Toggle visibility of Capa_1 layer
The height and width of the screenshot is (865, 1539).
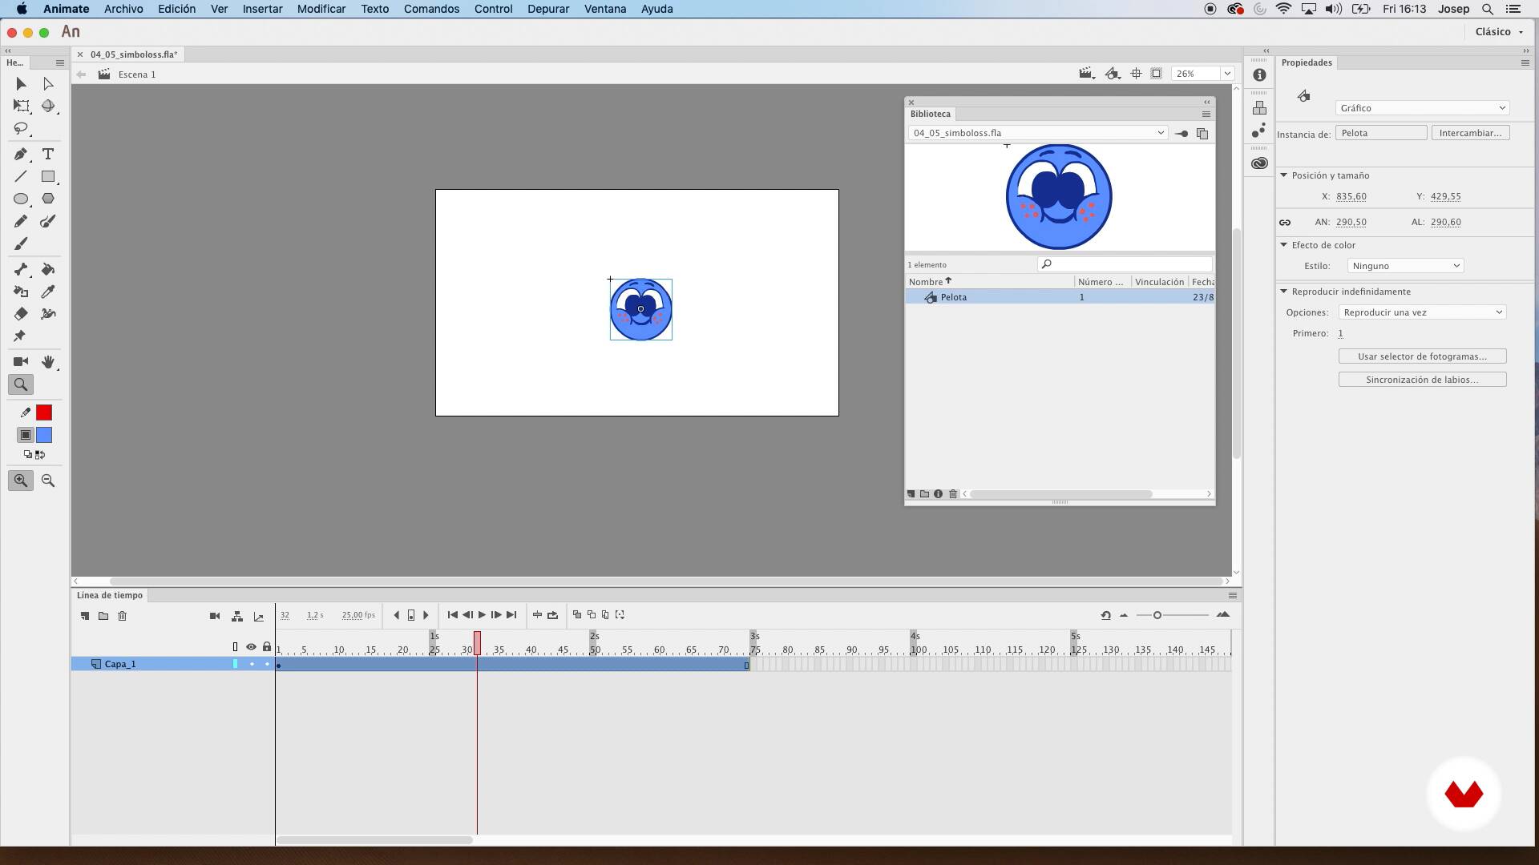pos(252,664)
